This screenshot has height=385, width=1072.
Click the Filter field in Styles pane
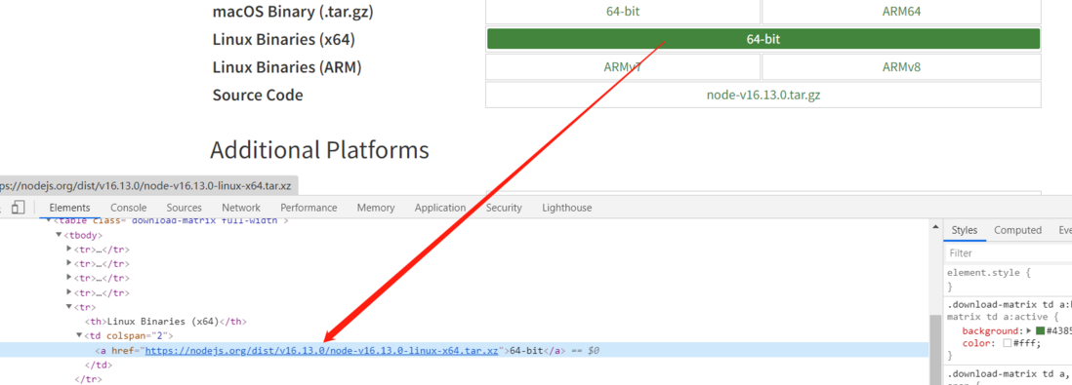[1009, 253]
